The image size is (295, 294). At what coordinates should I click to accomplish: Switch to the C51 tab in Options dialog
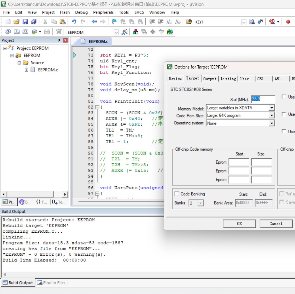coord(260,79)
